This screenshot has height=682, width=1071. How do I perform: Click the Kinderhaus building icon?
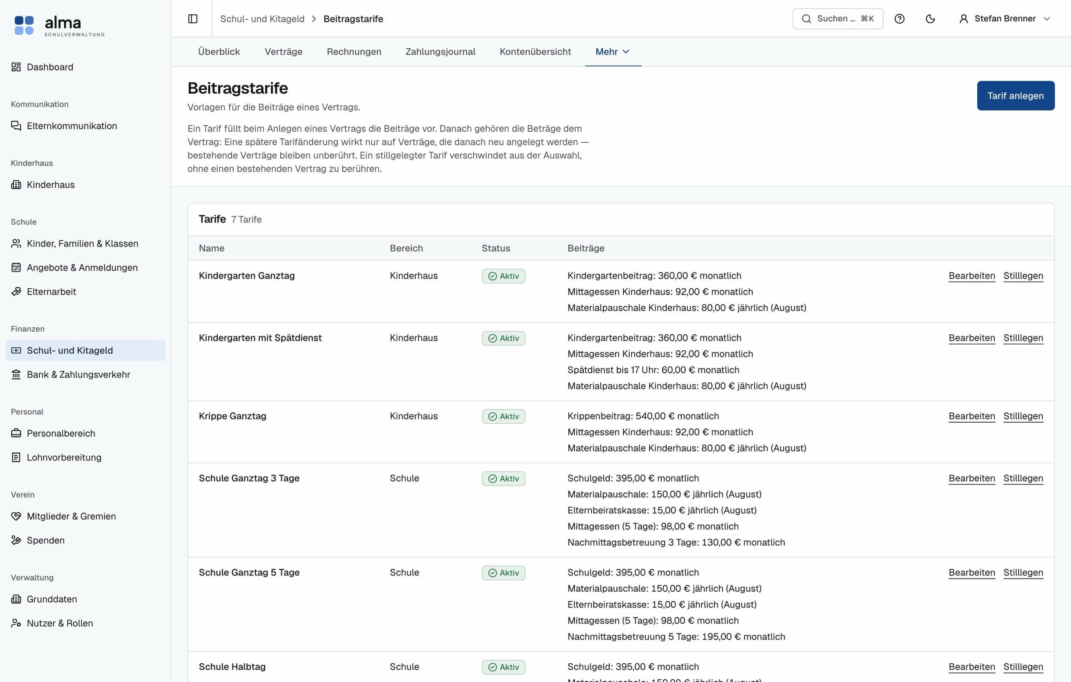pyautogui.click(x=16, y=185)
